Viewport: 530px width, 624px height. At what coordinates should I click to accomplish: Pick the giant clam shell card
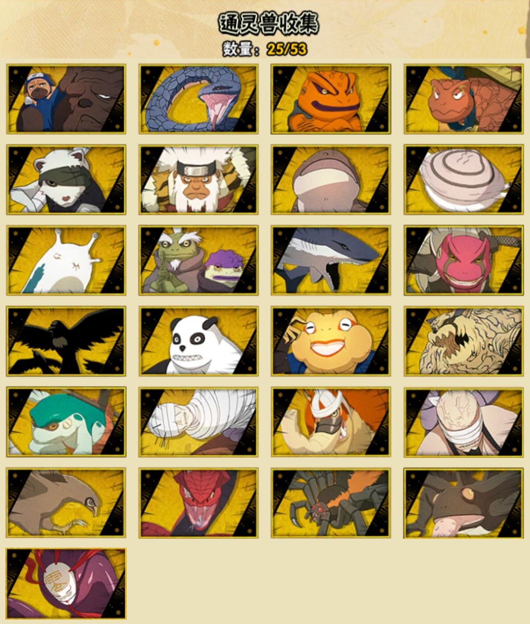pos(464,180)
